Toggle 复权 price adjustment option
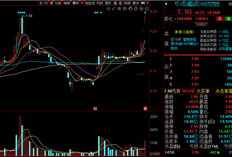 [108, 3]
